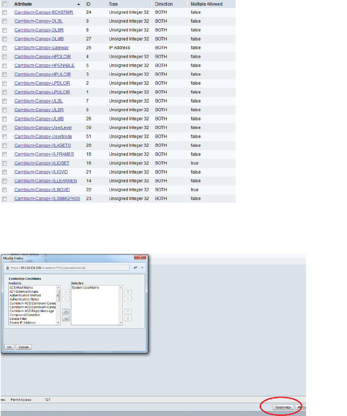Viewport: 347px width, 416px height.
Task: Sort by the Type column header
Action: click(113, 4)
